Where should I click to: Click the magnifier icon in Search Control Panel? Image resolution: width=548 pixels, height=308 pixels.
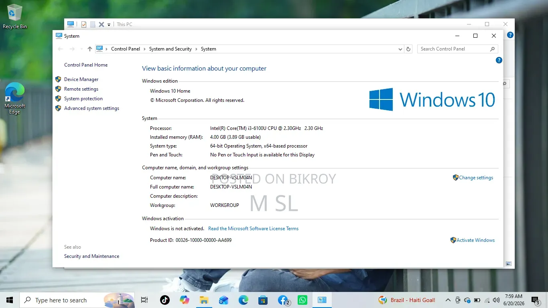[x=492, y=49]
